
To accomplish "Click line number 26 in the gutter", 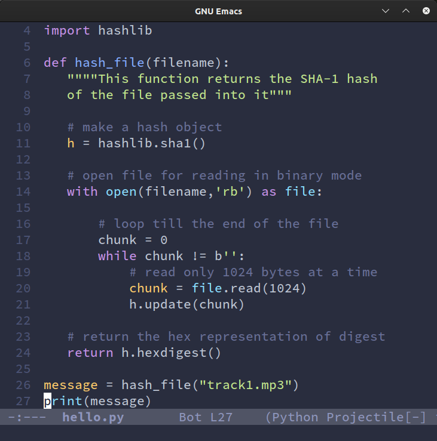I will point(23,385).
